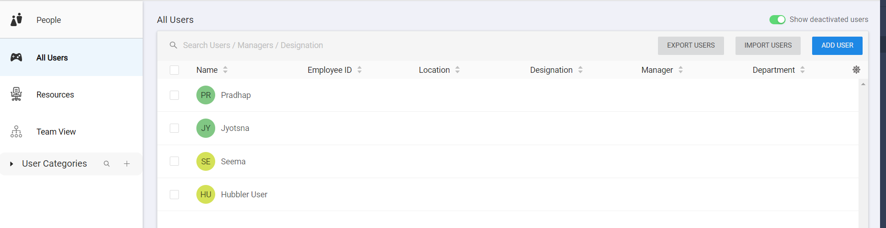Click Hubbler User's HU avatar

(x=206, y=195)
